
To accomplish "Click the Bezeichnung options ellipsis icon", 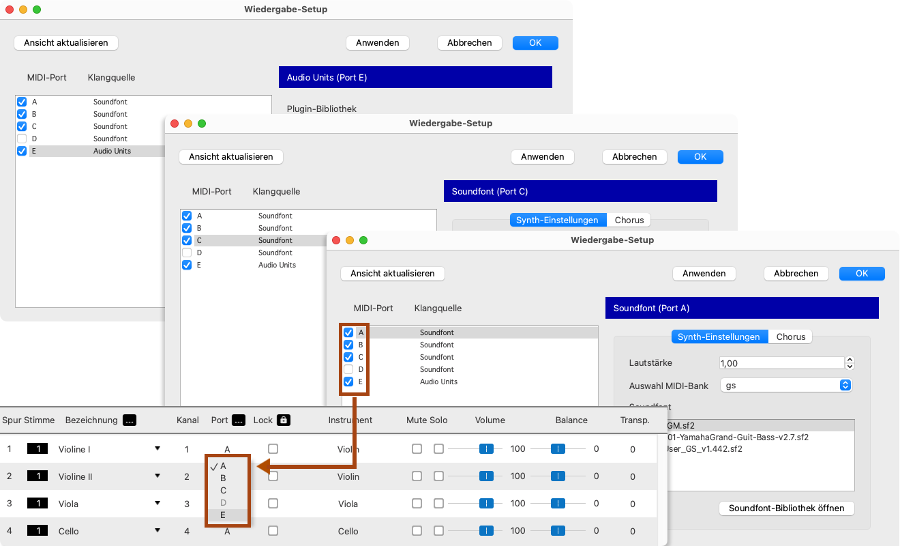I will click(x=130, y=420).
